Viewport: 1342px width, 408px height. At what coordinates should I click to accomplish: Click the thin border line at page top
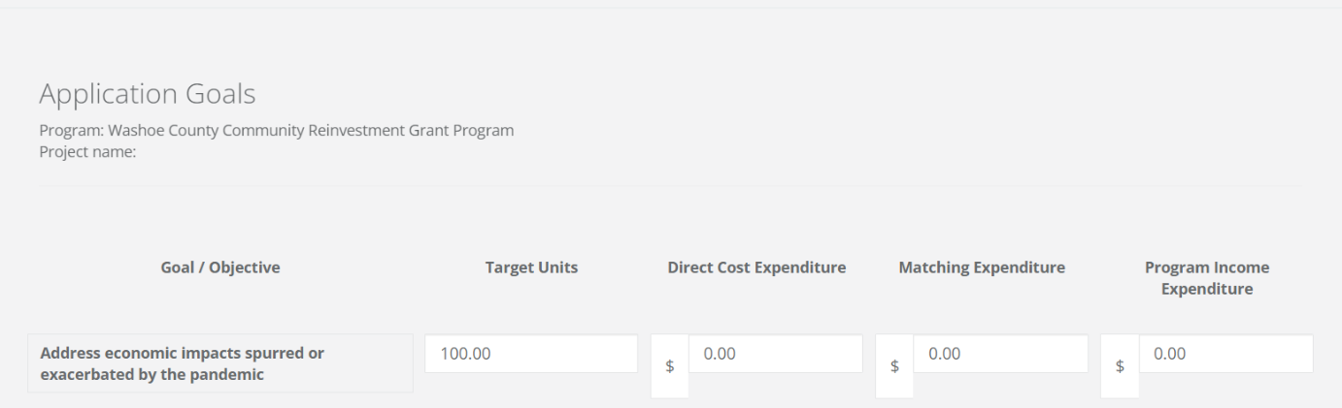click(670, 8)
